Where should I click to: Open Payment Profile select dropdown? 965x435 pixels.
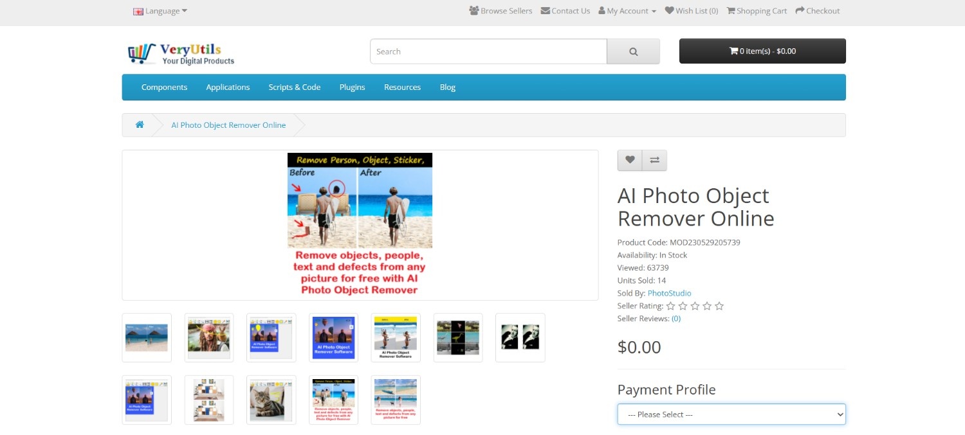pos(731,414)
